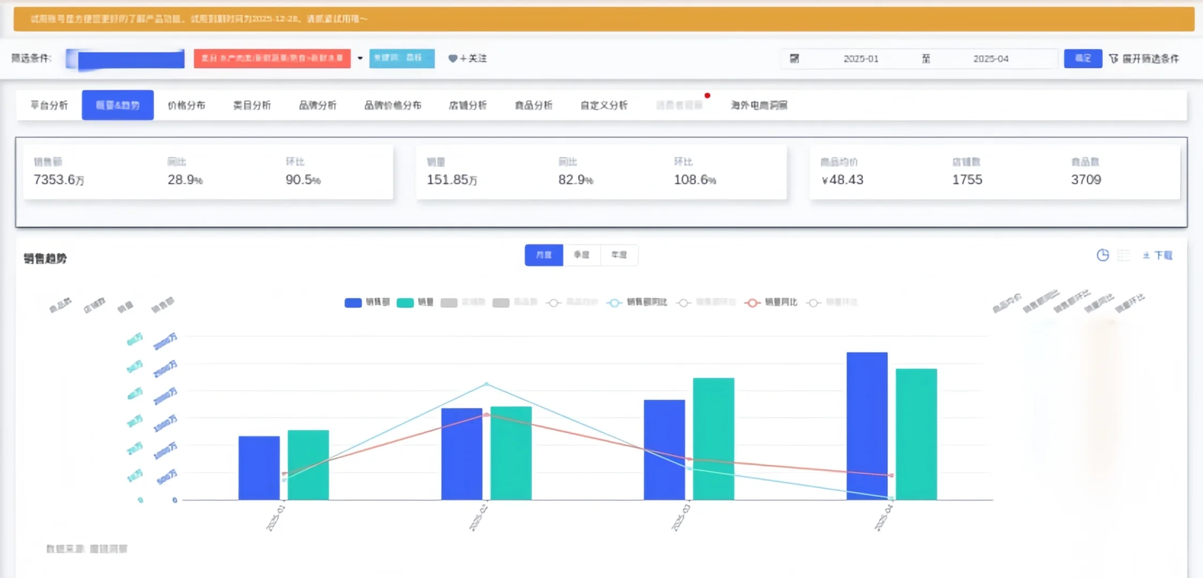Image resolution: width=1203 pixels, height=578 pixels.
Task: Click the blue 确定 confirm button
Action: (x=1083, y=58)
